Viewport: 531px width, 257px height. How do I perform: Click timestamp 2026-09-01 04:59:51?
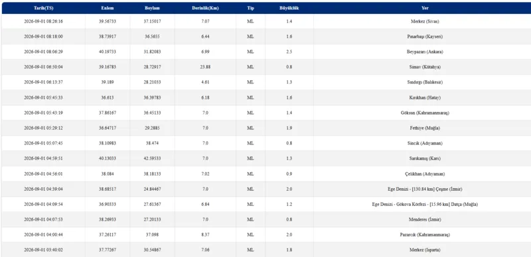tap(43, 158)
